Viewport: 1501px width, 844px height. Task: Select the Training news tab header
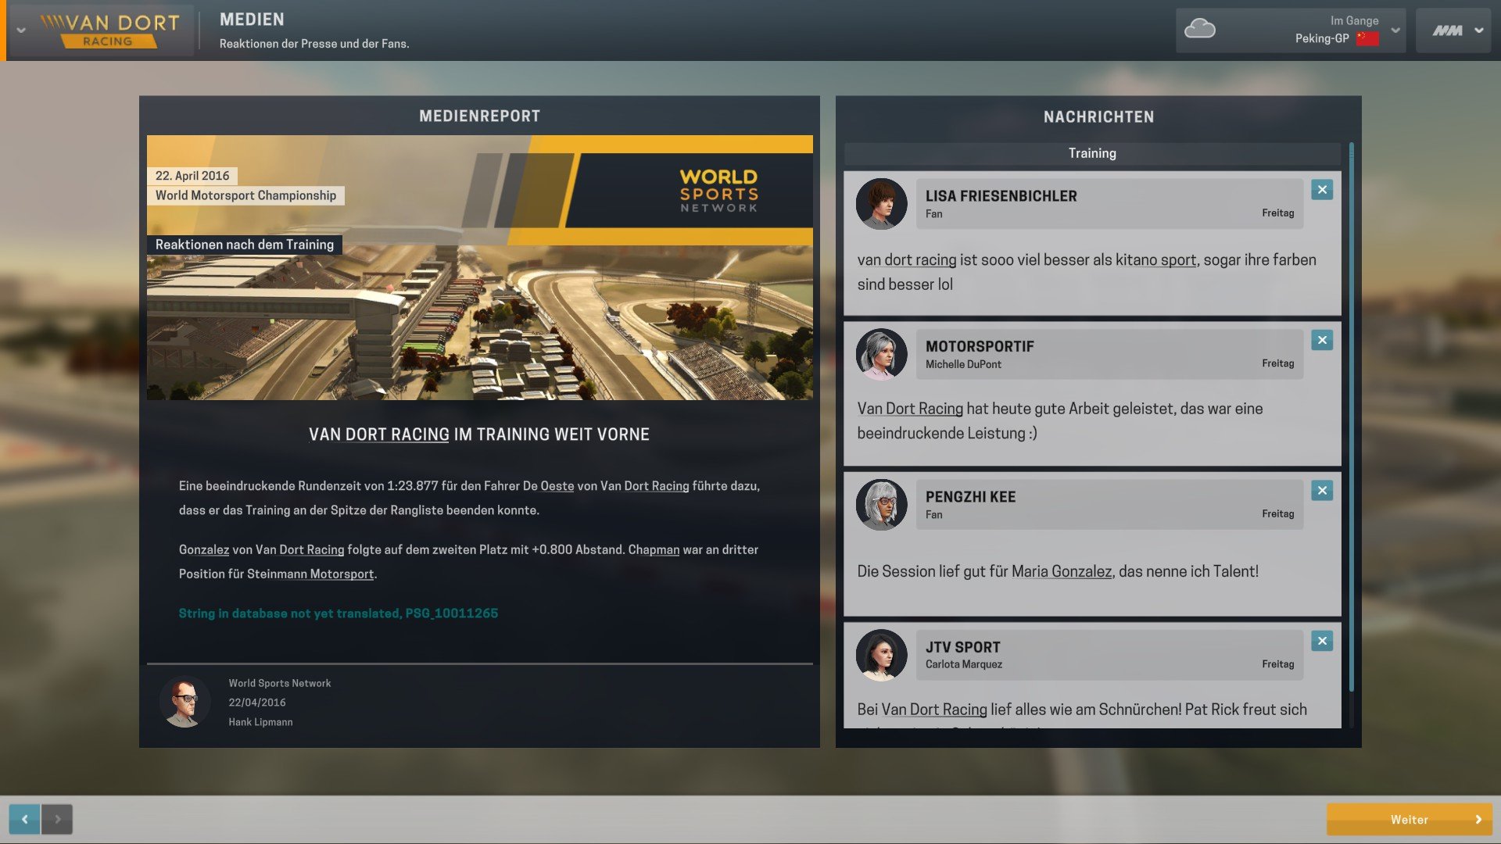click(x=1092, y=153)
